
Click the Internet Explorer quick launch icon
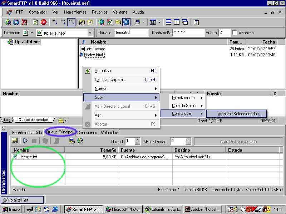pos(55,209)
